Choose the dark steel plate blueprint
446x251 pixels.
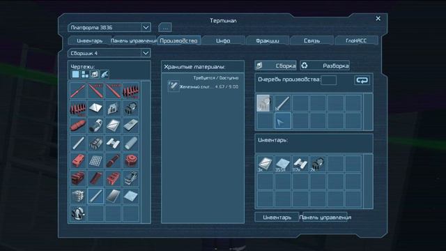(113, 196)
